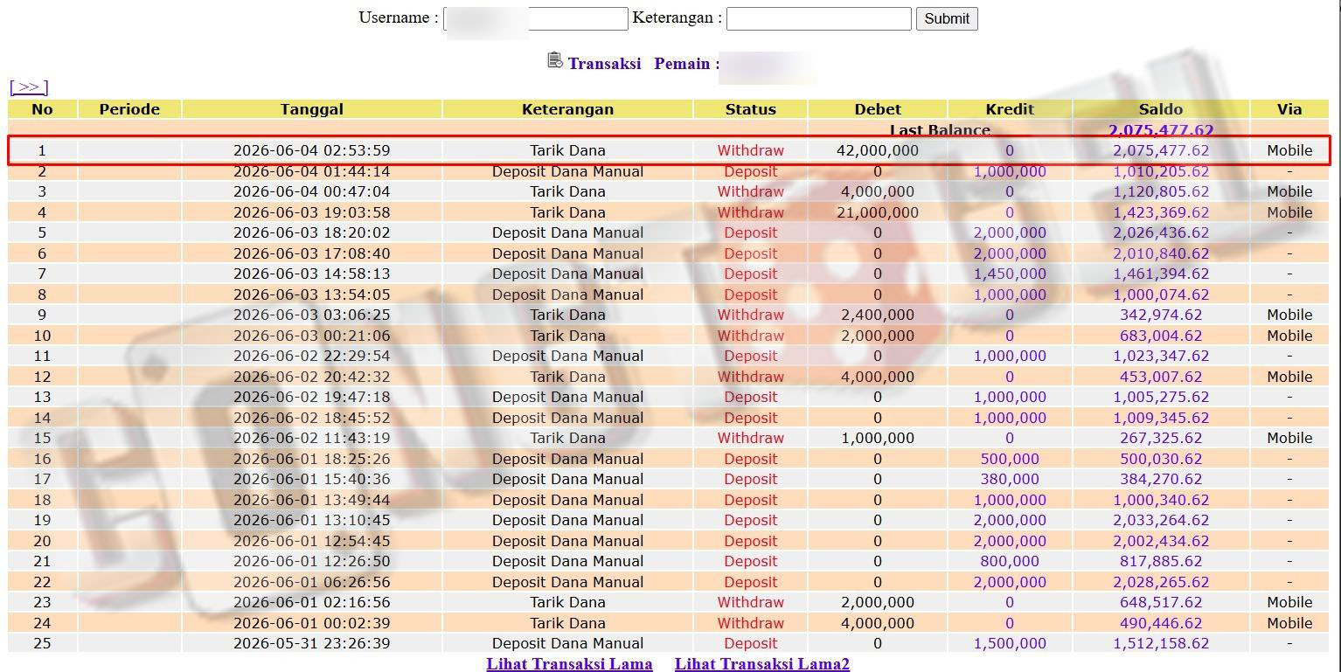Viewport: 1341px width, 672px height.
Task: Click saldo value 342,974.62
Action: pos(1161,315)
